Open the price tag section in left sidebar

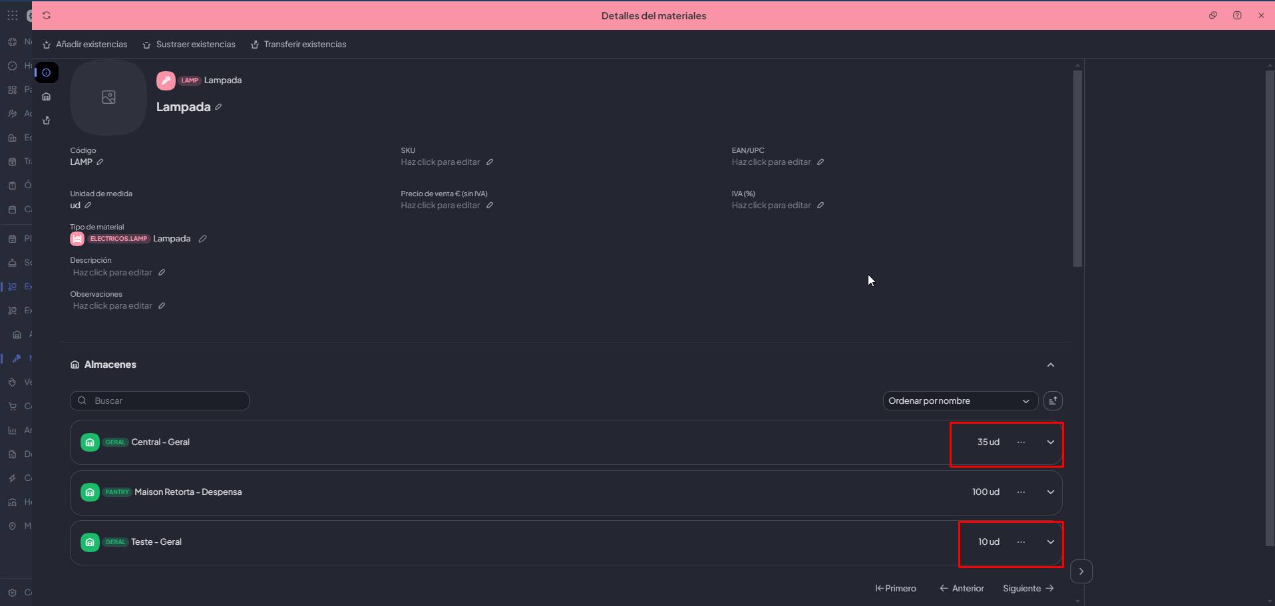pos(12,382)
